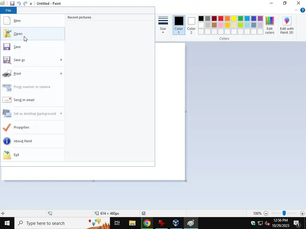The width and height of the screenshot is (306, 229).
Task: Open the Customize Quick Access Toolbar arrow
Action: click(x=31, y=4)
